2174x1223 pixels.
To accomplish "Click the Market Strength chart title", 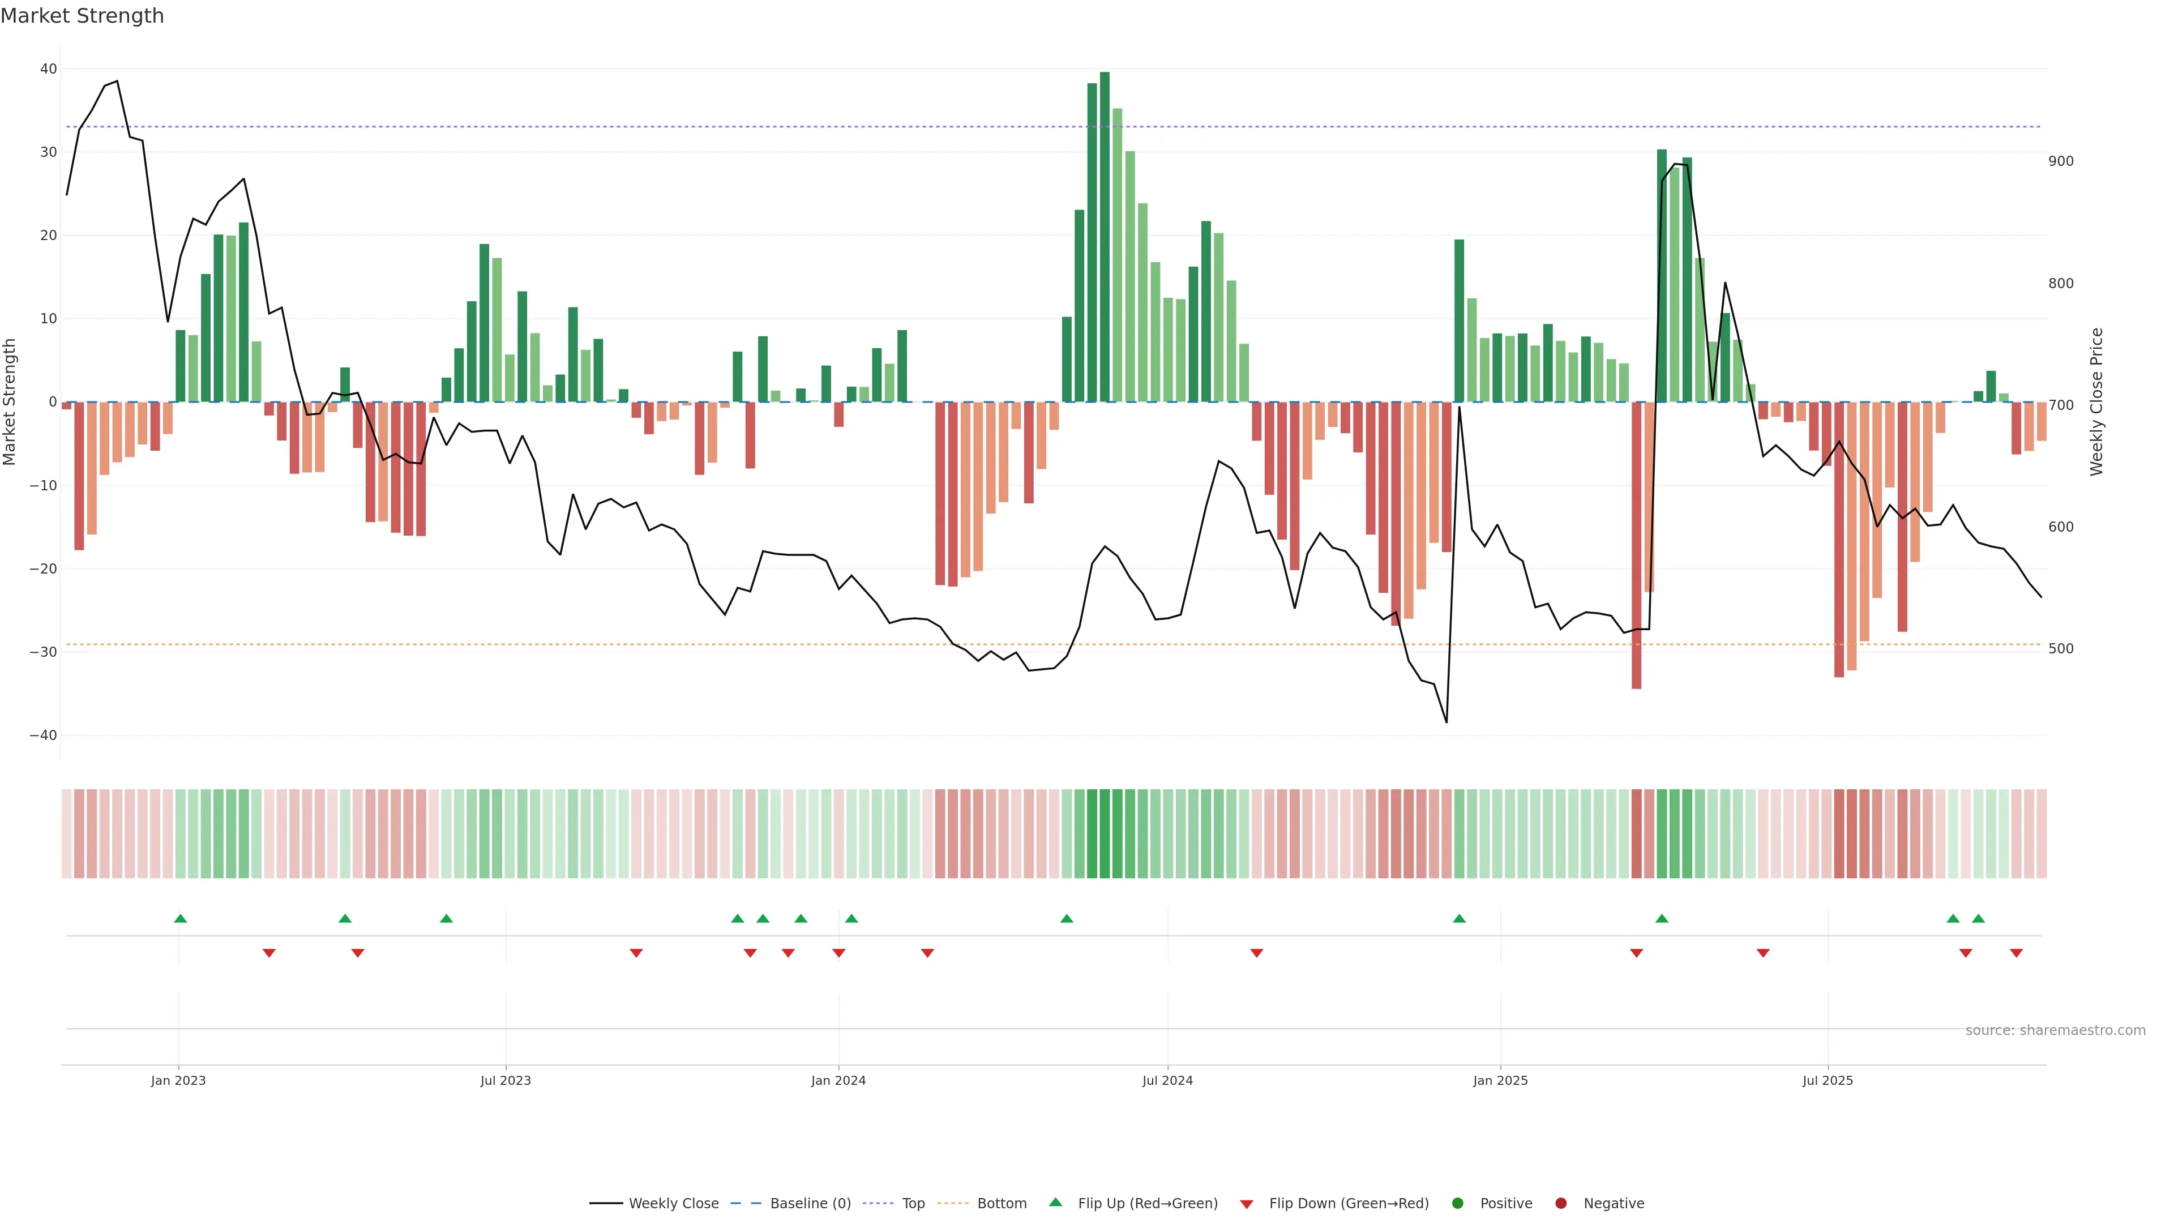I will (82, 16).
